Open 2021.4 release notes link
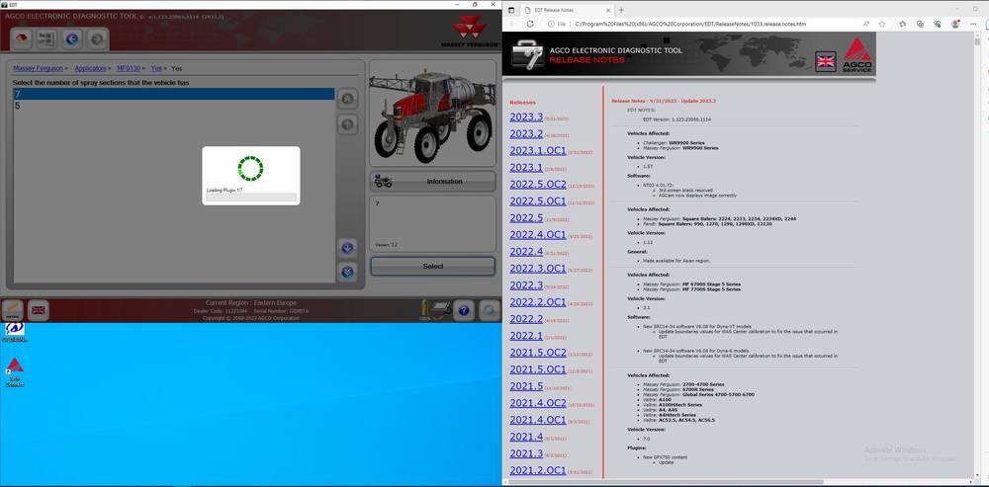This screenshot has height=487, width=989. (526, 437)
